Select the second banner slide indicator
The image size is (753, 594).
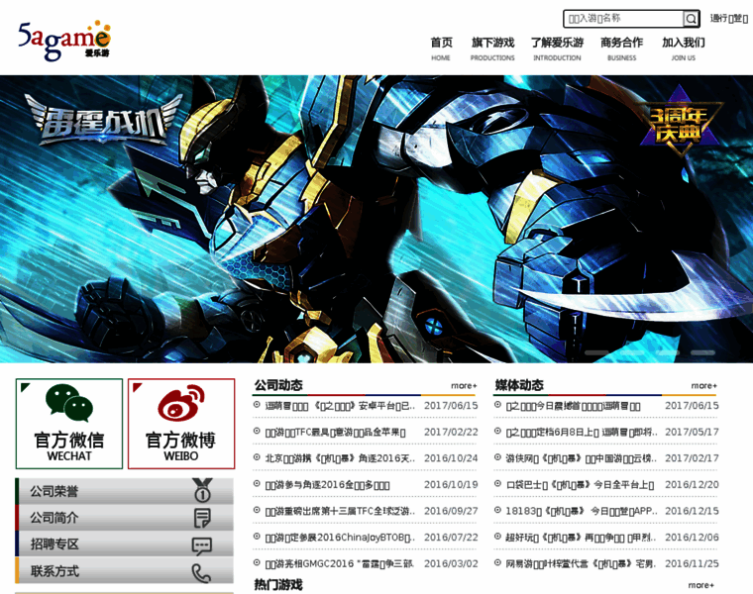pyautogui.click(x=632, y=352)
